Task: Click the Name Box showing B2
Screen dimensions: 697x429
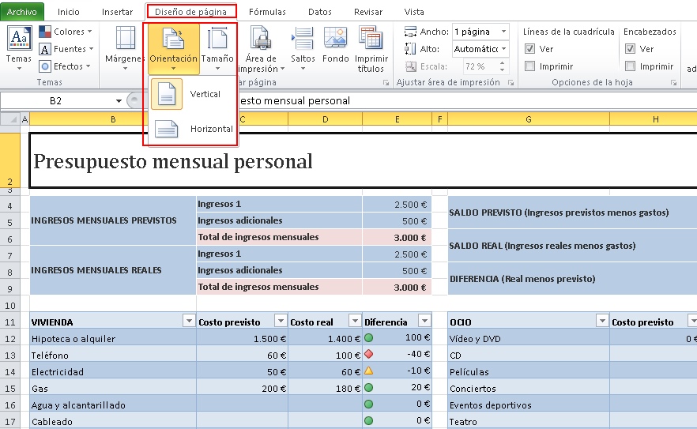Action: (x=55, y=101)
